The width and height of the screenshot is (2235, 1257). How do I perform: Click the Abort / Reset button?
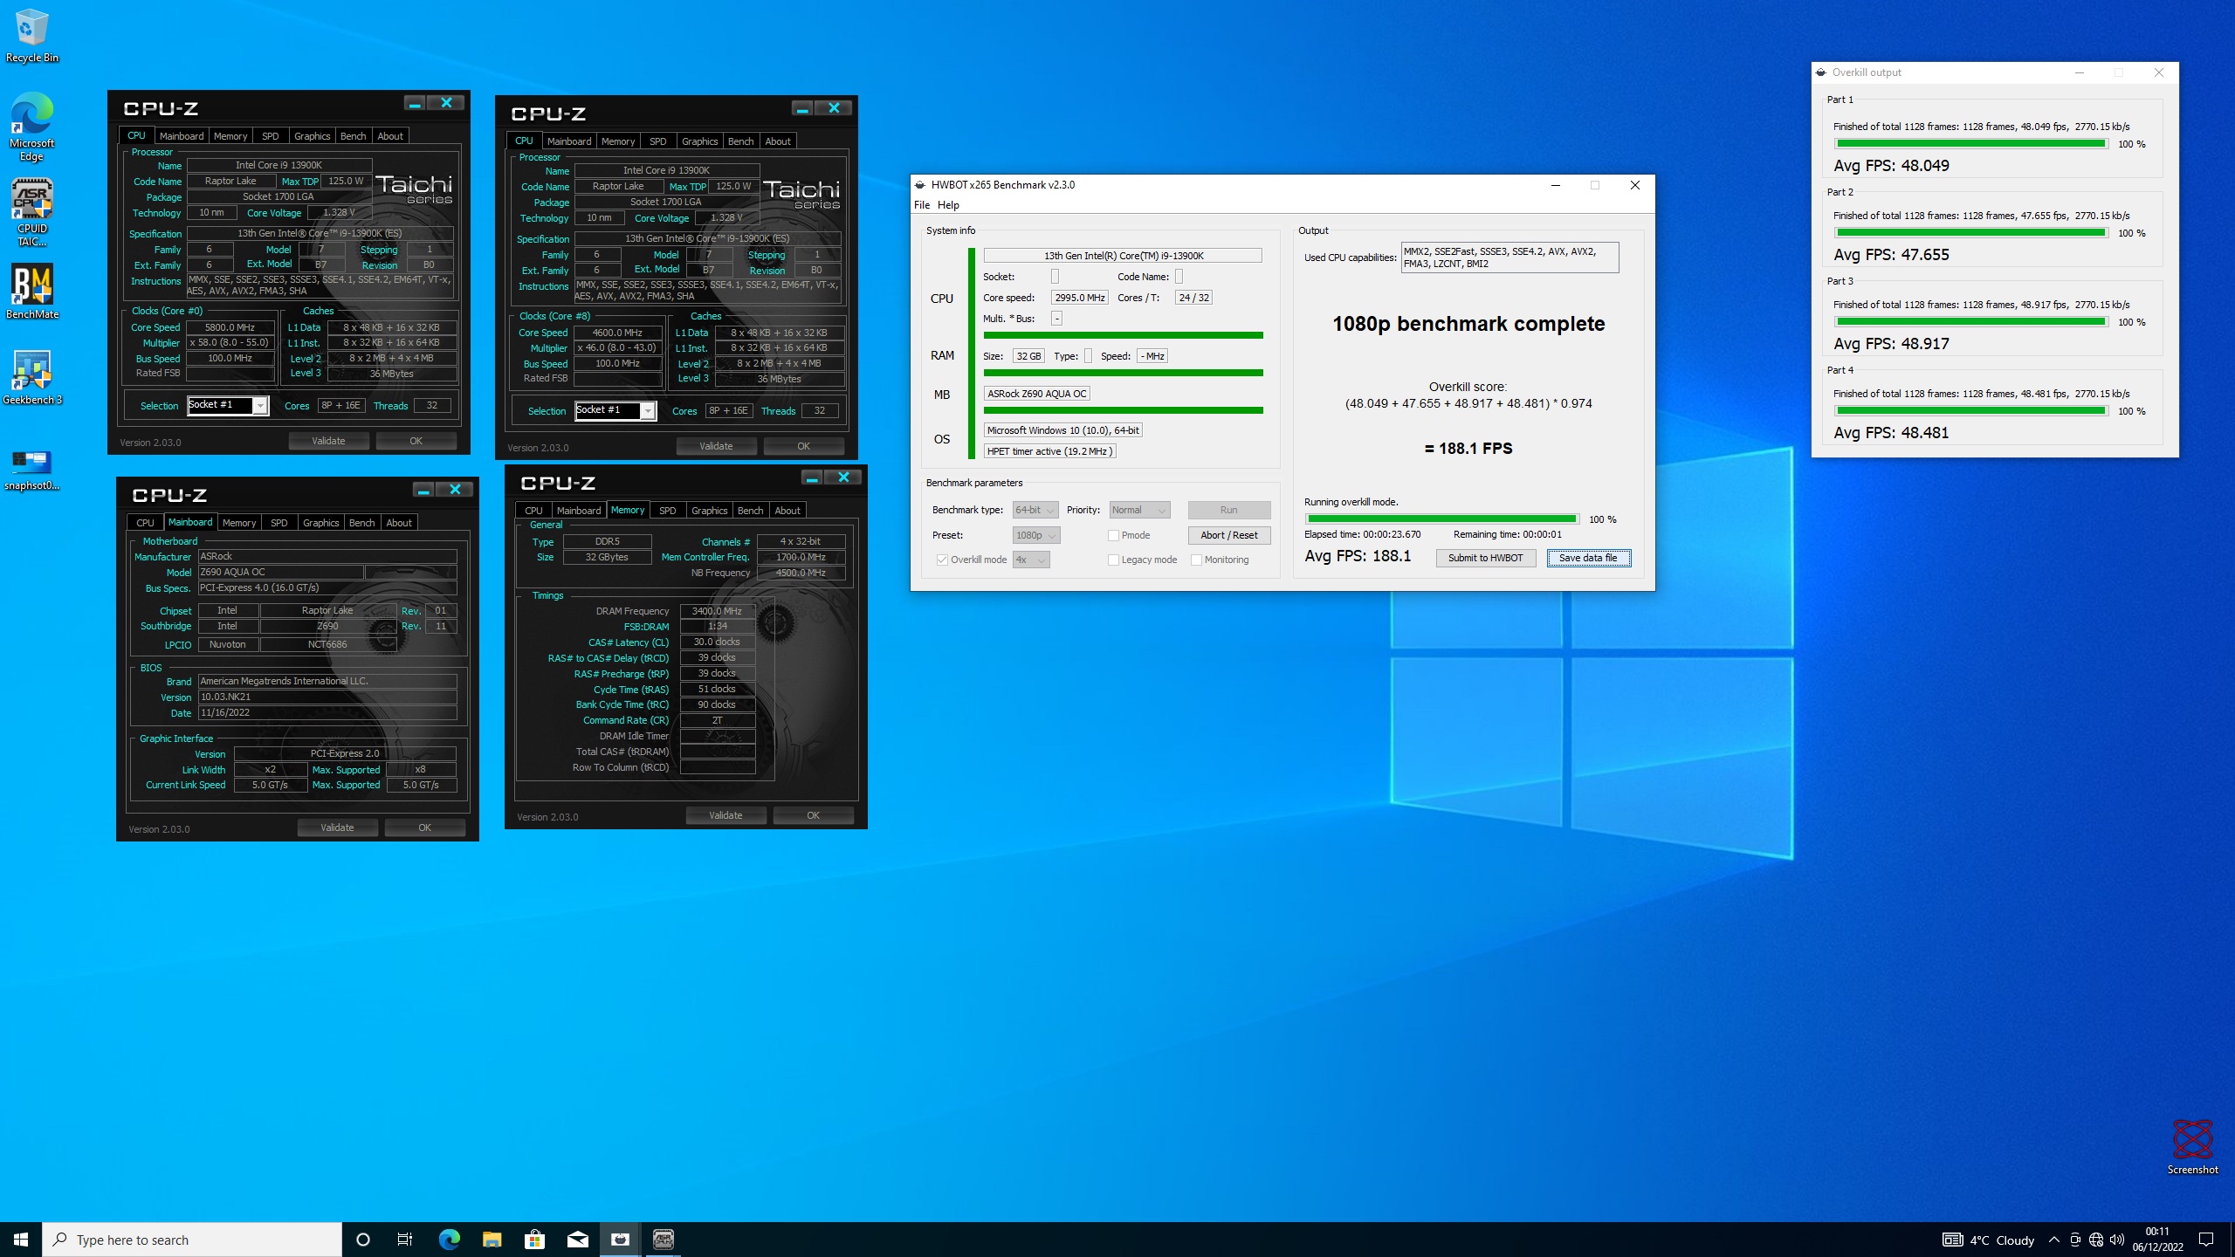pyautogui.click(x=1228, y=535)
